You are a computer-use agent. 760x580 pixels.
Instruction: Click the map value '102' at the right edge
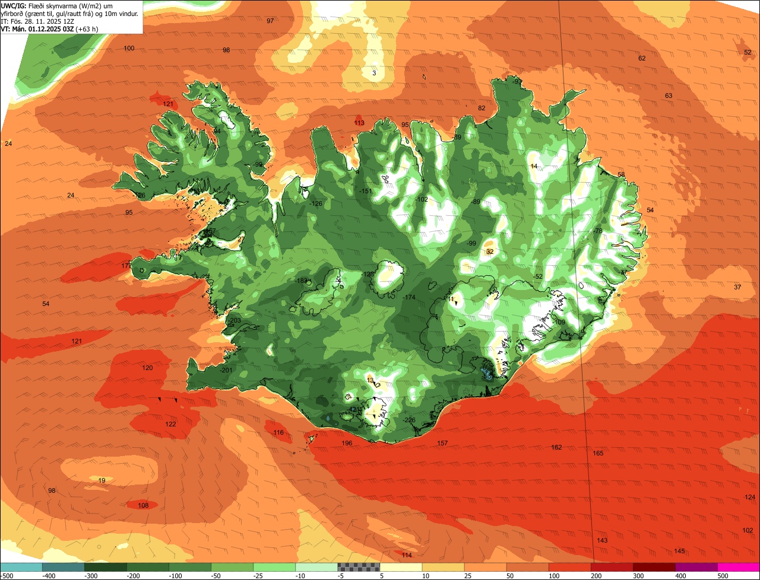pyautogui.click(x=748, y=530)
